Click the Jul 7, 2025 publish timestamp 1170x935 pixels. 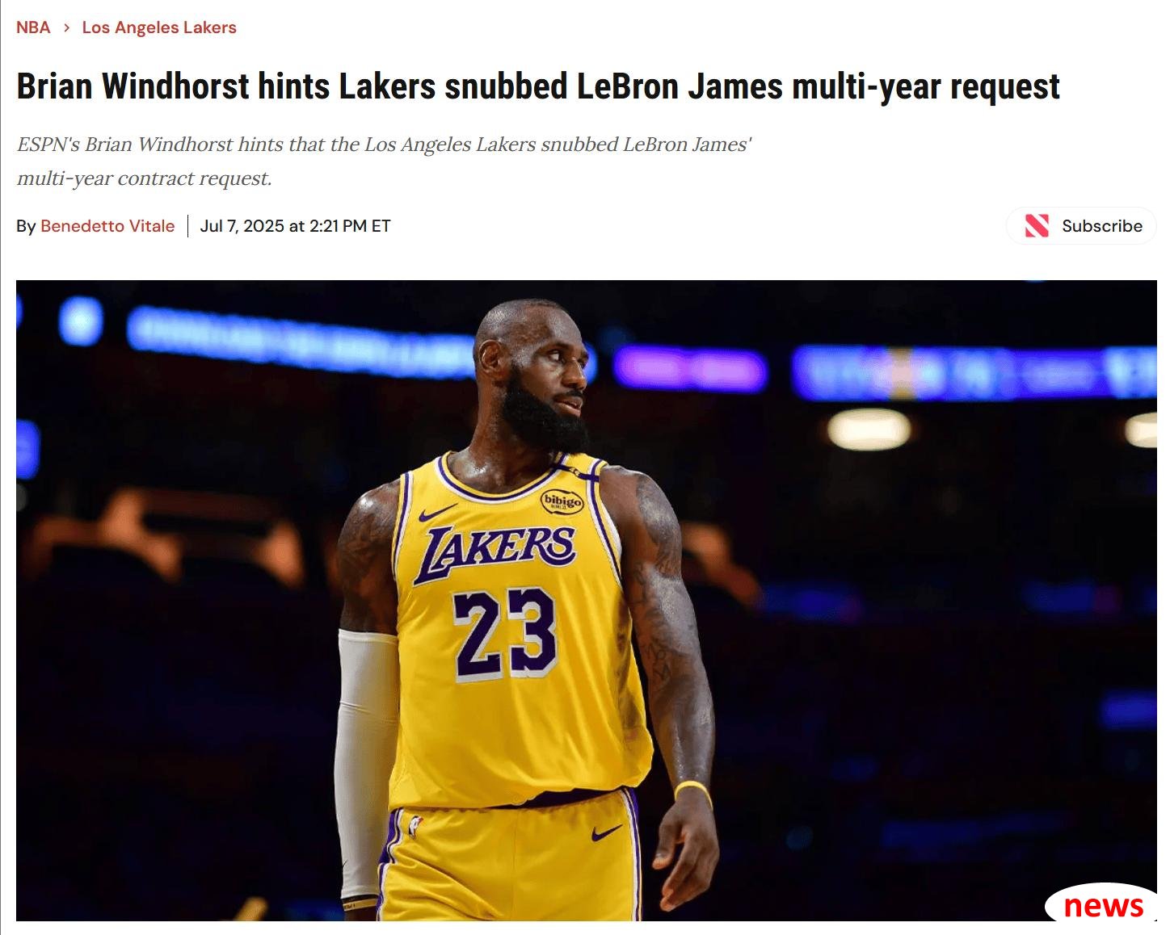pyautogui.click(x=295, y=226)
